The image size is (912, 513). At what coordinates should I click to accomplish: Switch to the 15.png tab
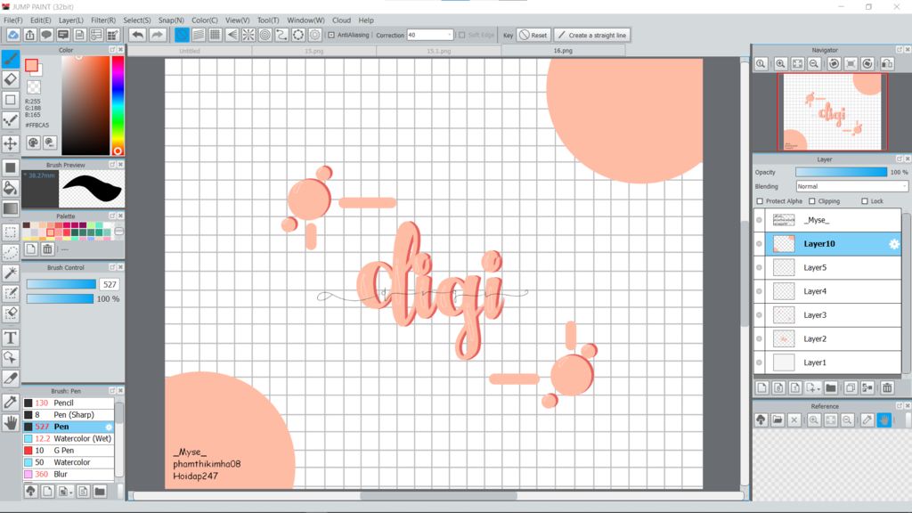click(x=314, y=51)
